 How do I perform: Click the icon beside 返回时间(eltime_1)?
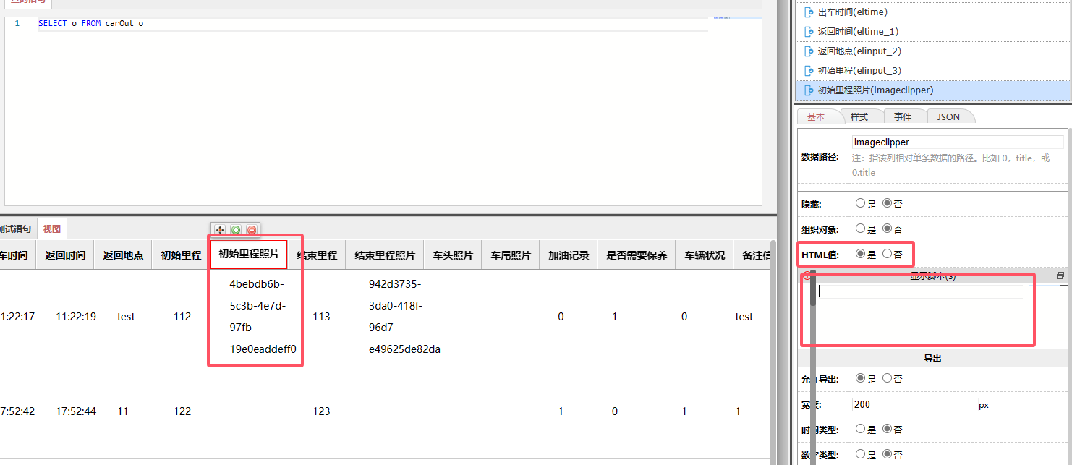(x=810, y=32)
